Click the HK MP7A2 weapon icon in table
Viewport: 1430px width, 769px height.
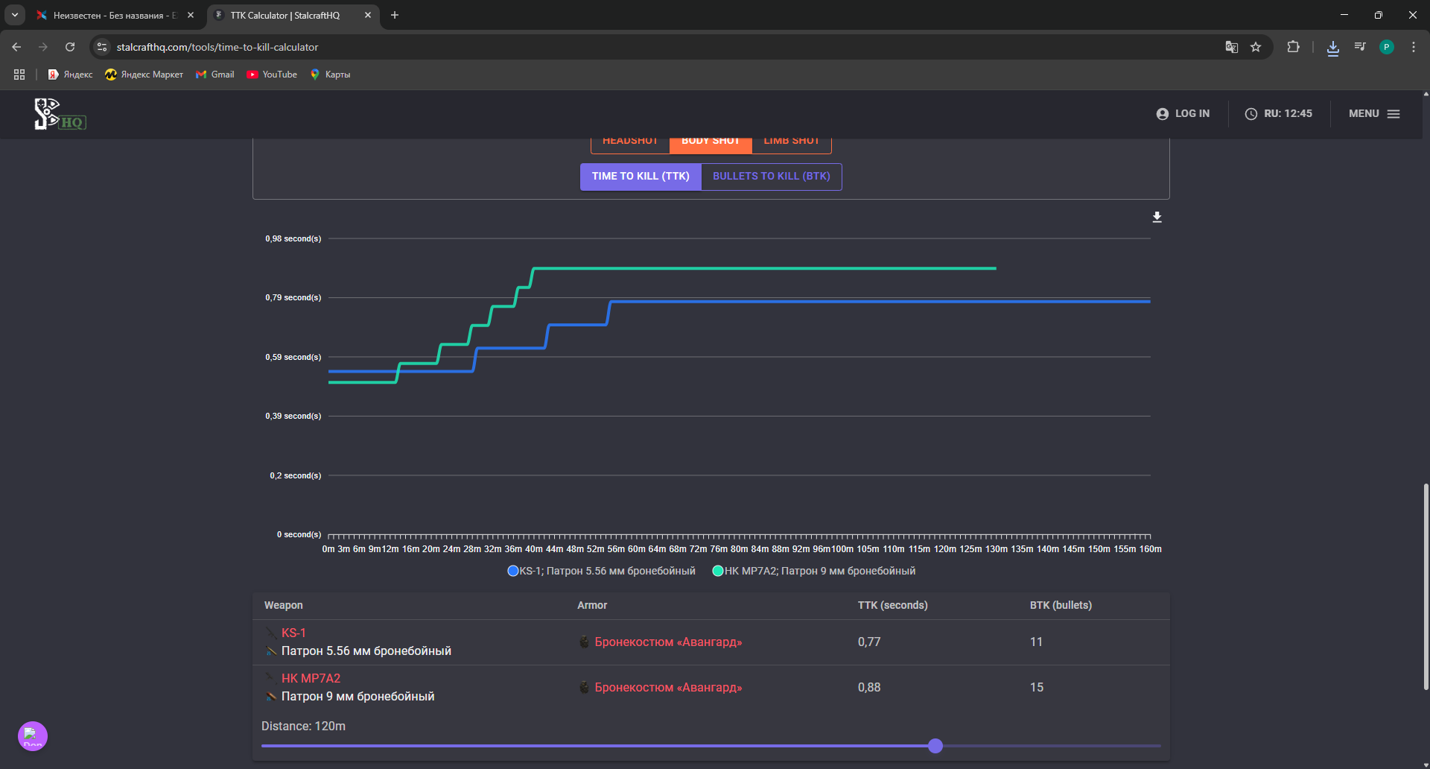pos(271,678)
